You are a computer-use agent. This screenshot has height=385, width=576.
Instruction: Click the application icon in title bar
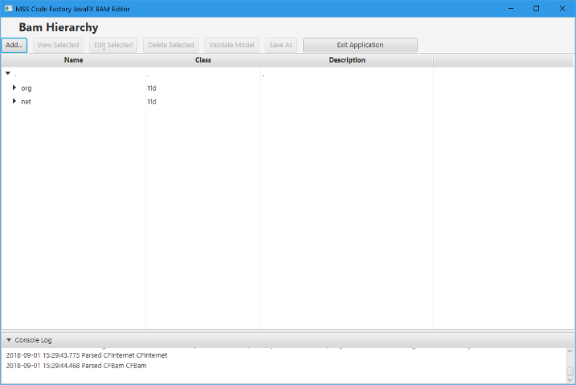[8, 8]
